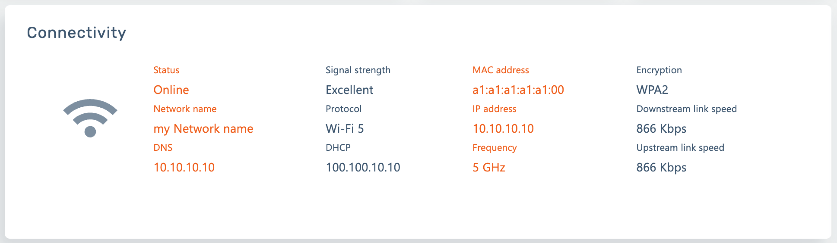Select the Online status value
This screenshot has width=837, height=243.
[x=171, y=90]
